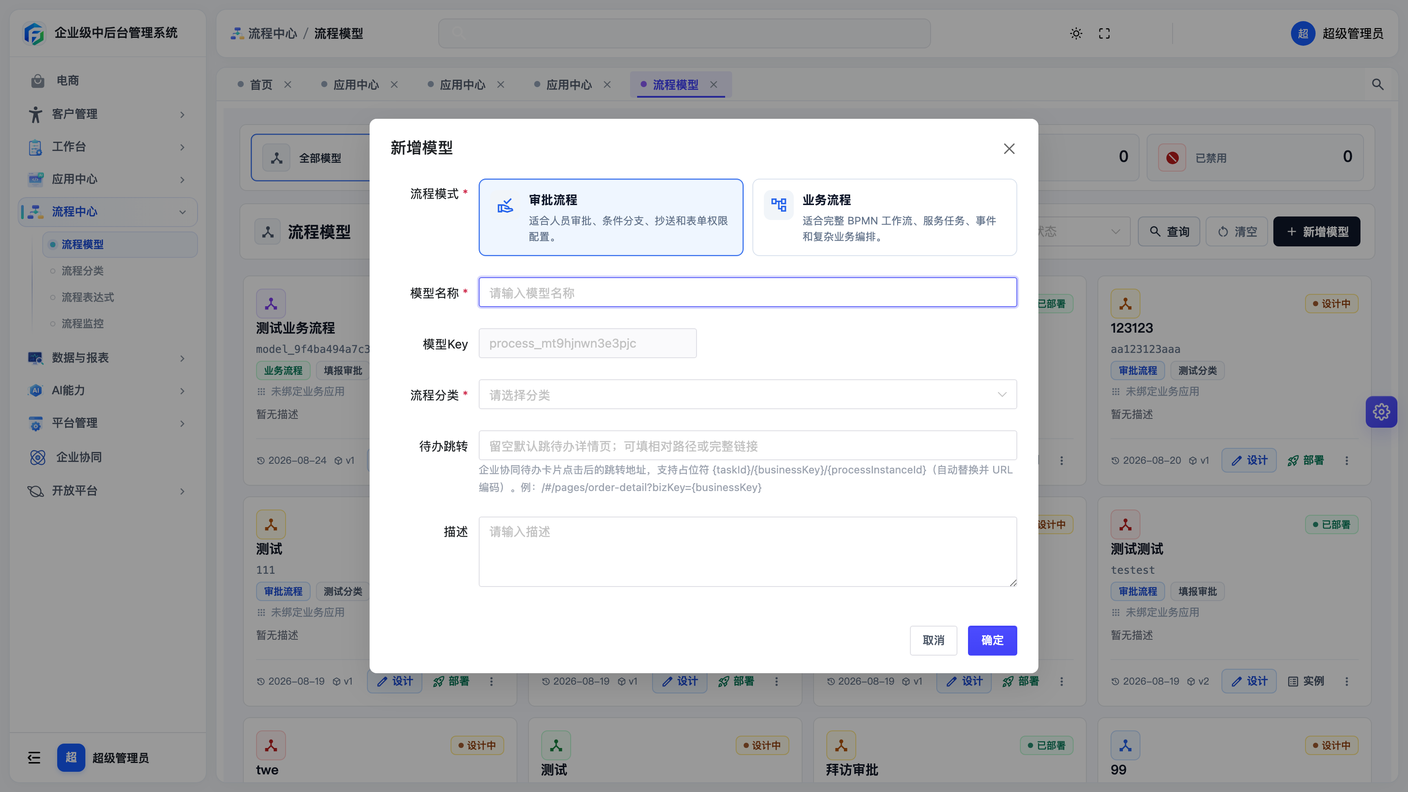Click the tab bar search icon

point(1377,85)
